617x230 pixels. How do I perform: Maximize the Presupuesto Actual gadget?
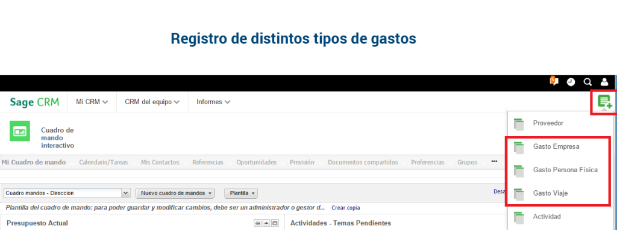pos(275,223)
